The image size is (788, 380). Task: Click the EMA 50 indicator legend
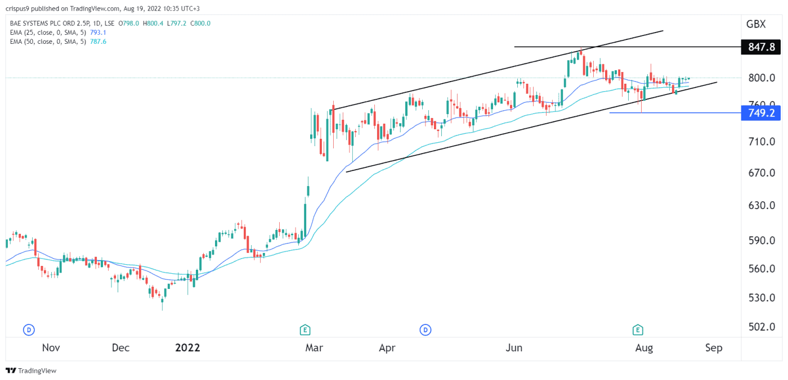pos(49,41)
